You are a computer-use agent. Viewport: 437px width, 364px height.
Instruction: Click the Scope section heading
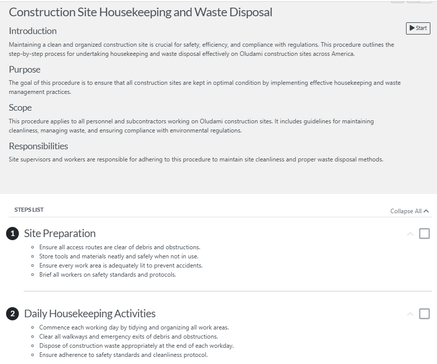click(19, 108)
